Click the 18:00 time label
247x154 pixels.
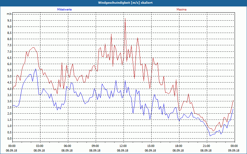179,146
